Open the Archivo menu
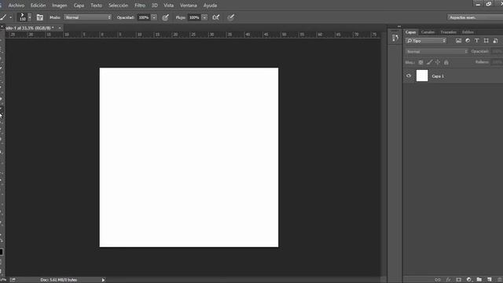The image size is (503, 283). coord(17,6)
